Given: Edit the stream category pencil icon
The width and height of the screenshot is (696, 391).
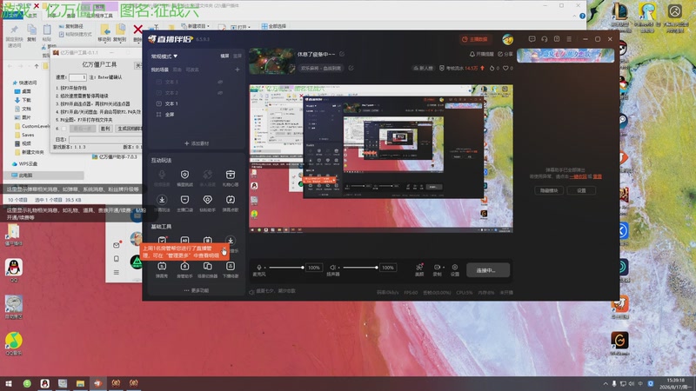Looking at the screenshot, I should 351,68.
